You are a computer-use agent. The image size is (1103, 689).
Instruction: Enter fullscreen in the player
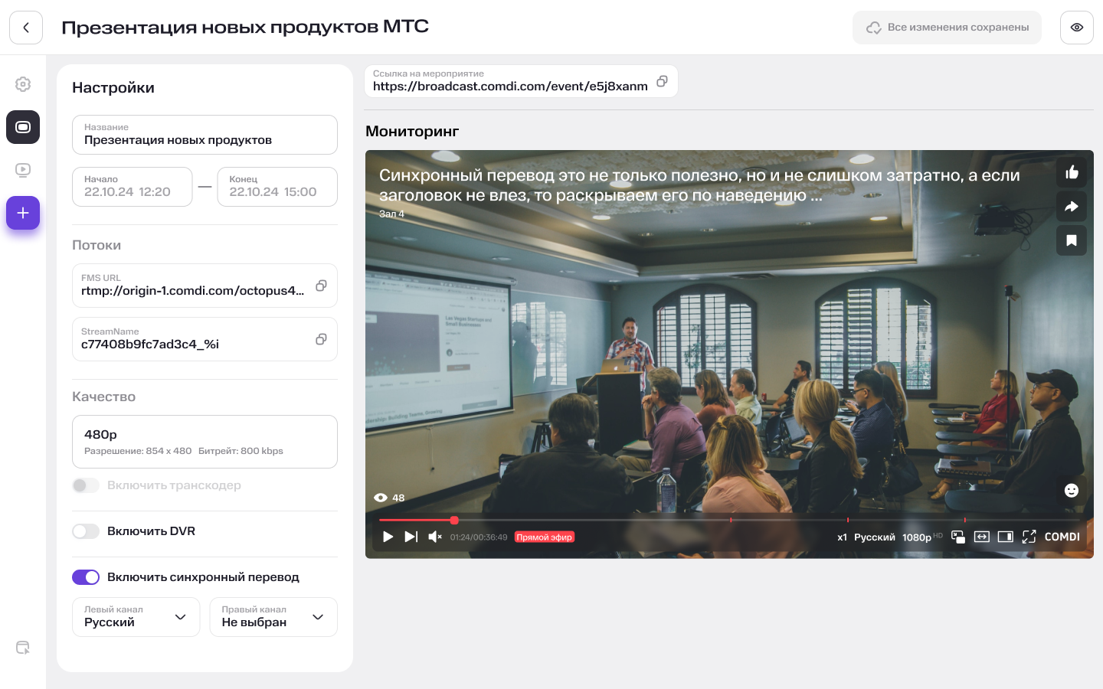tap(1029, 537)
